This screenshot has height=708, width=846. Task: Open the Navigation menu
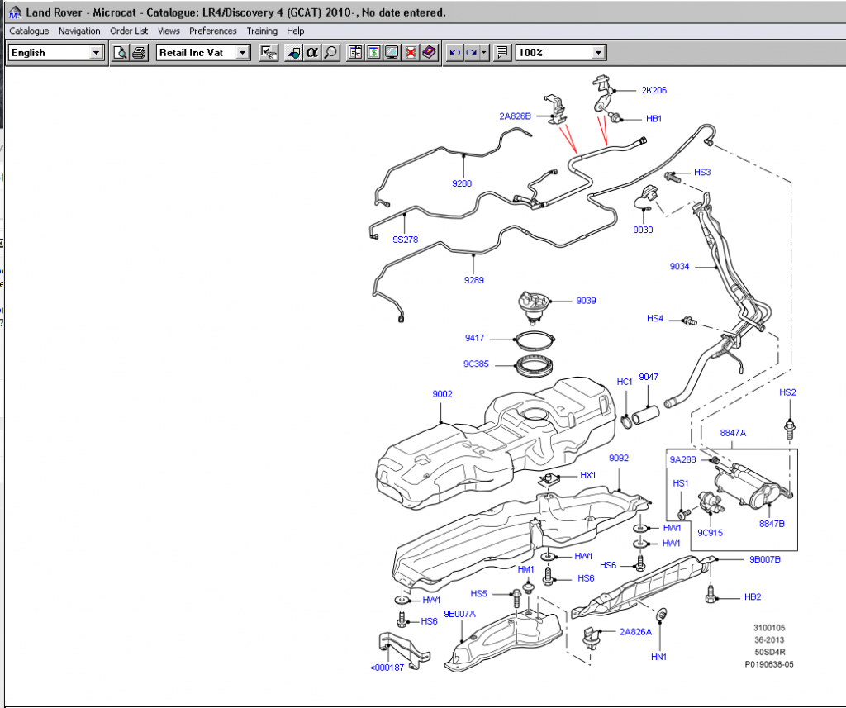point(79,31)
